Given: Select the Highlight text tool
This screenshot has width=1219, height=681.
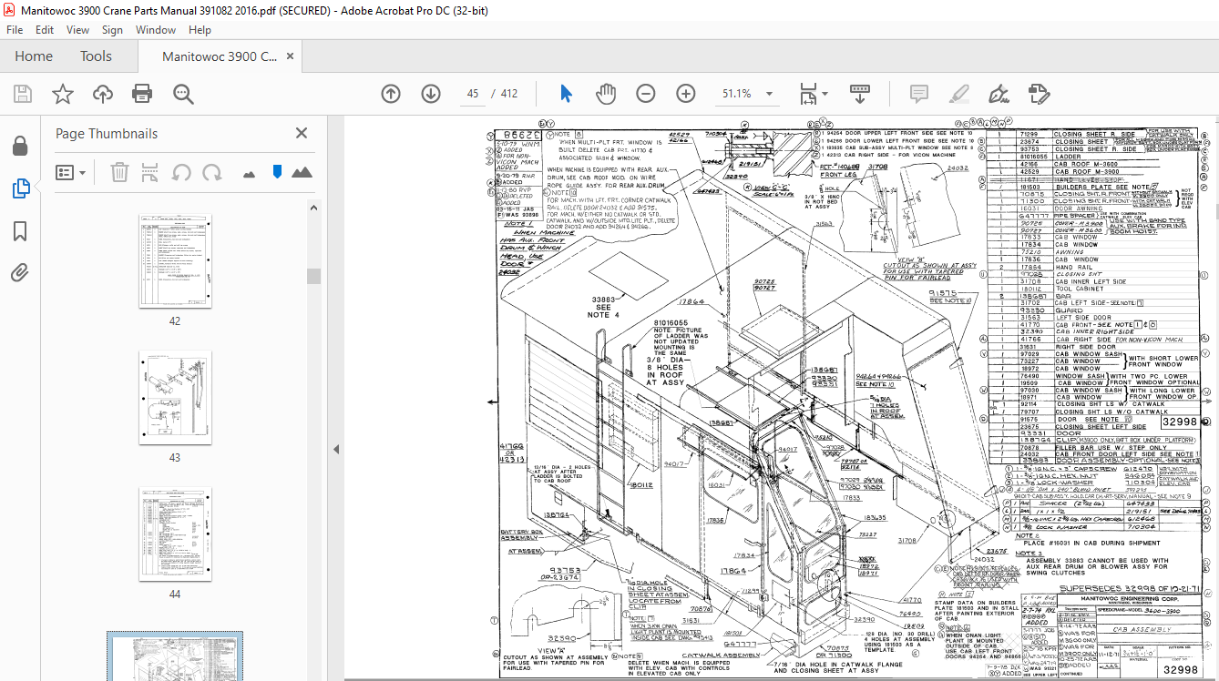Looking at the screenshot, I should pyautogui.click(x=958, y=94).
